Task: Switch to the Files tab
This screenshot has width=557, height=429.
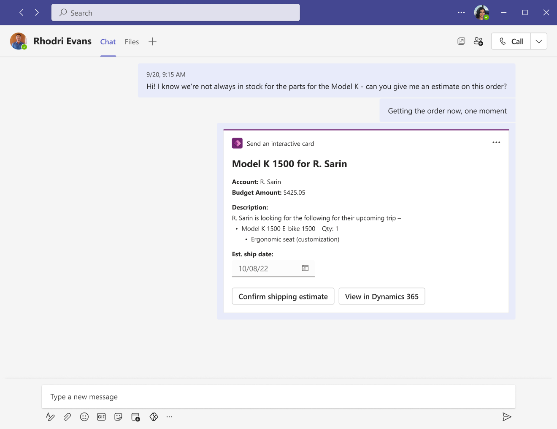Action: [x=132, y=42]
